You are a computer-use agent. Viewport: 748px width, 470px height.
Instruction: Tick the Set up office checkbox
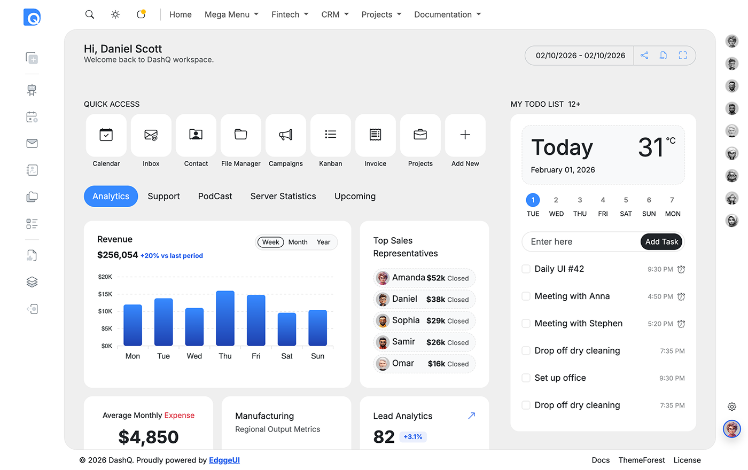[526, 378]
